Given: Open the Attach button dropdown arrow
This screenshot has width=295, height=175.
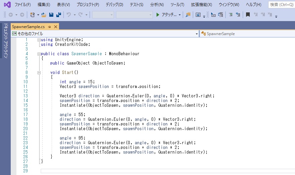Looking at the screenshot, I should [x=180, y=15].
